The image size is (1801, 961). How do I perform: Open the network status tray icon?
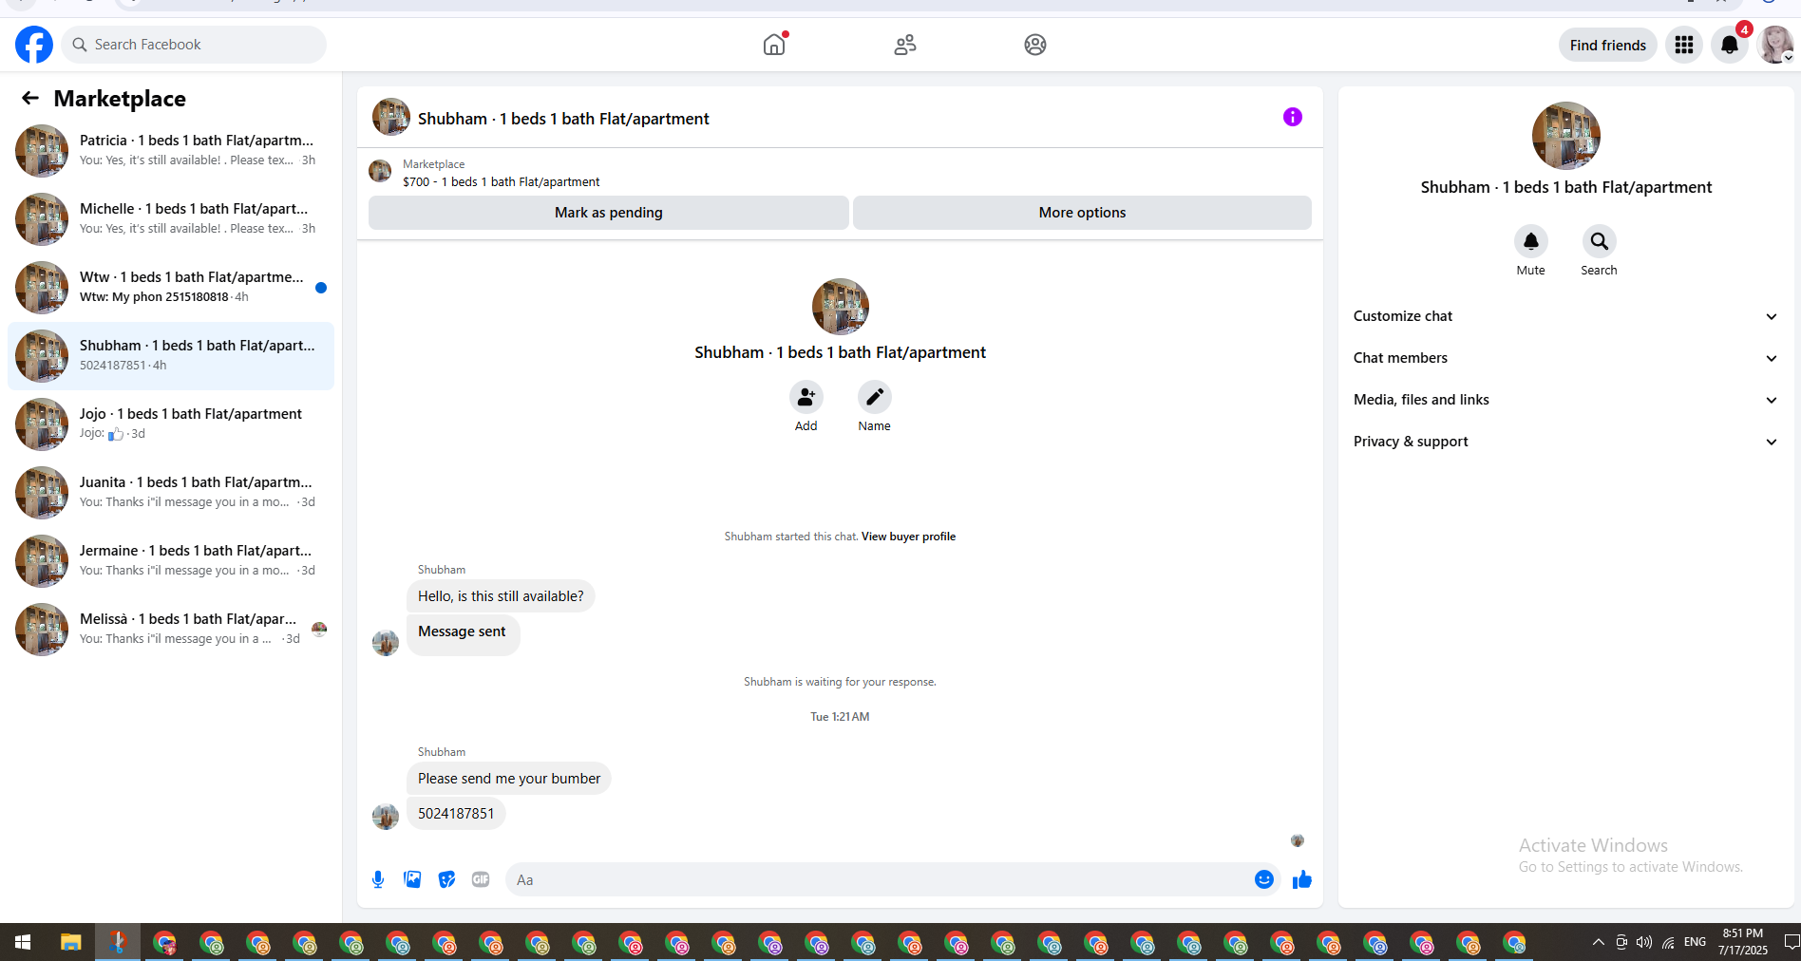(x=1668, y=942)
